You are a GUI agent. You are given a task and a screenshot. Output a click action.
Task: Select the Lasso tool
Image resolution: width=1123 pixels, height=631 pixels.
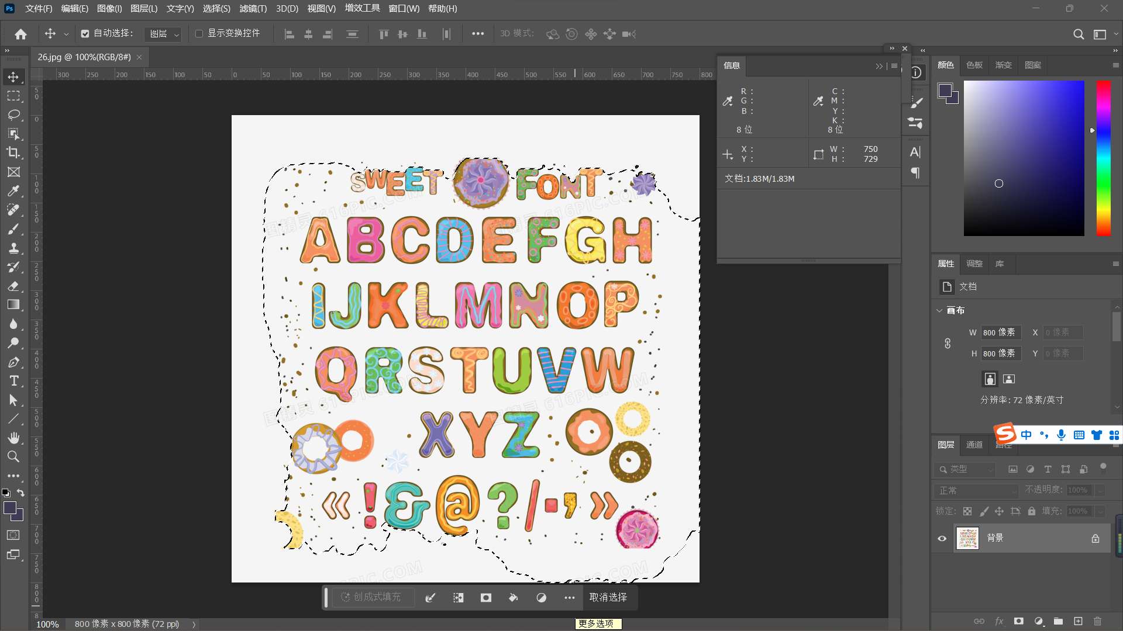(13, 115)
